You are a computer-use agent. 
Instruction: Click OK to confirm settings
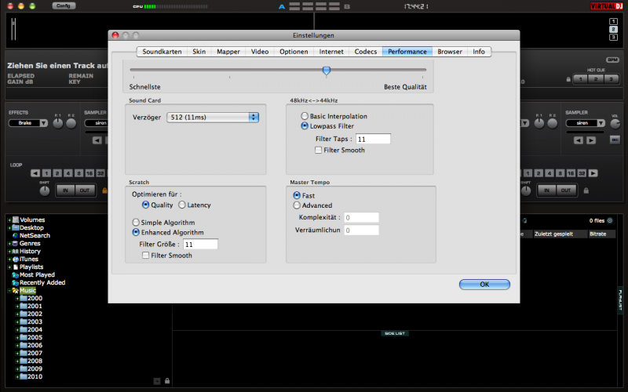click(484, 284)
